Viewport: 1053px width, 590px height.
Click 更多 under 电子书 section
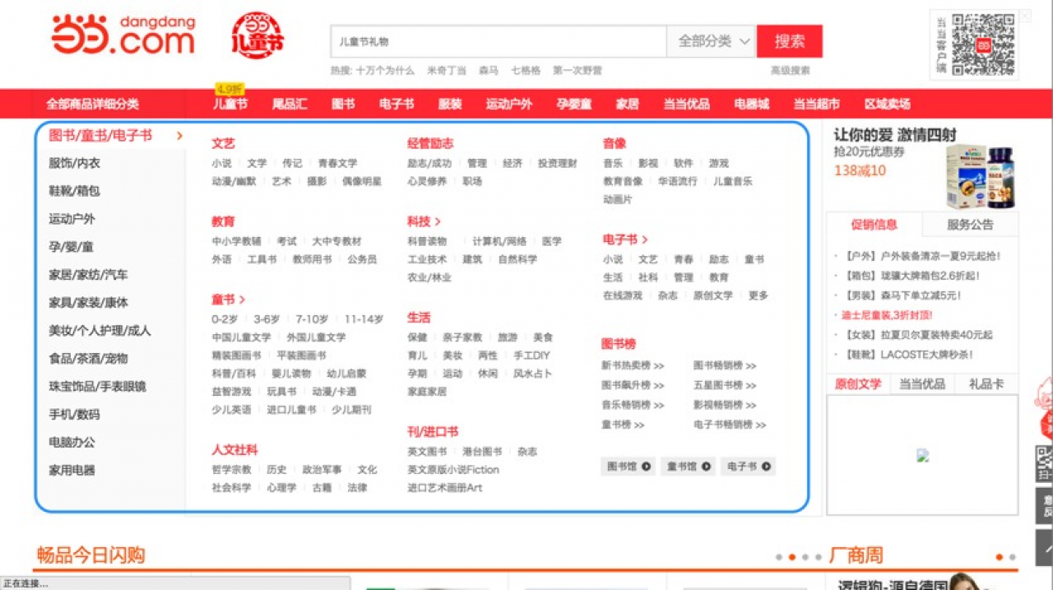[758, 295]
